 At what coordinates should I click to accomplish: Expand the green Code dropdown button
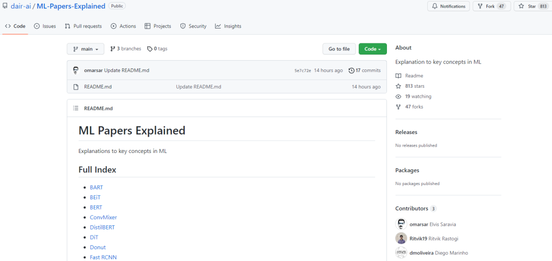tap(373, 49)
